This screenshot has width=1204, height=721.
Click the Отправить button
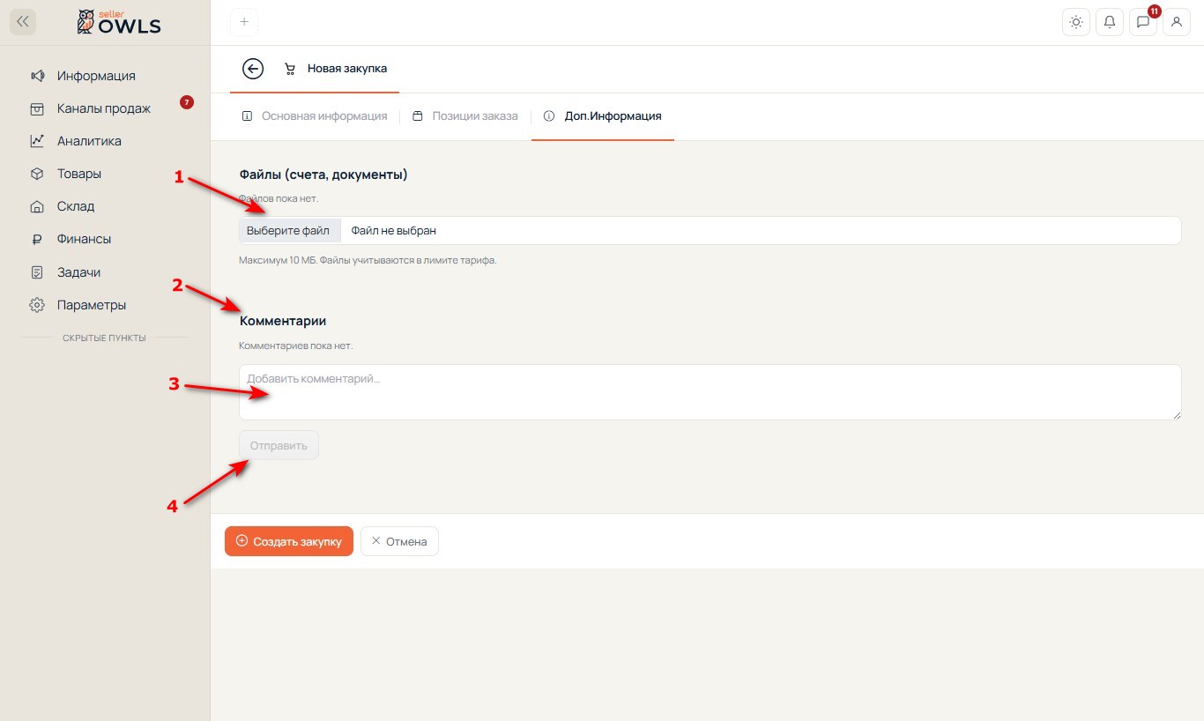point(279,445)
